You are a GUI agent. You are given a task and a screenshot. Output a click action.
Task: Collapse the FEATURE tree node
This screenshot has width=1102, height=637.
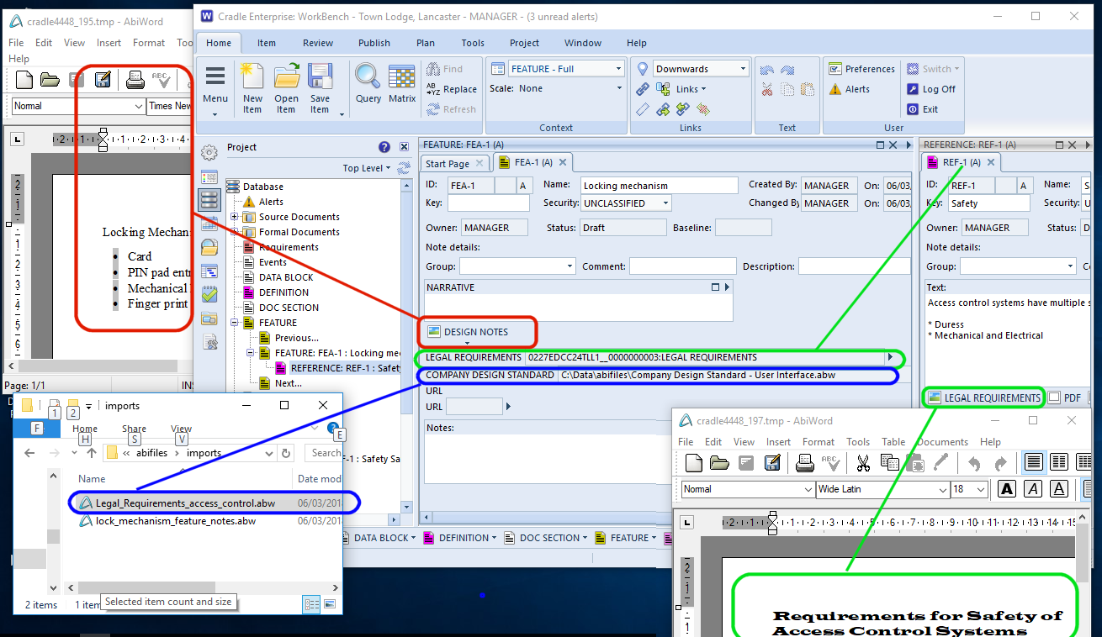(x=234, y=323)
